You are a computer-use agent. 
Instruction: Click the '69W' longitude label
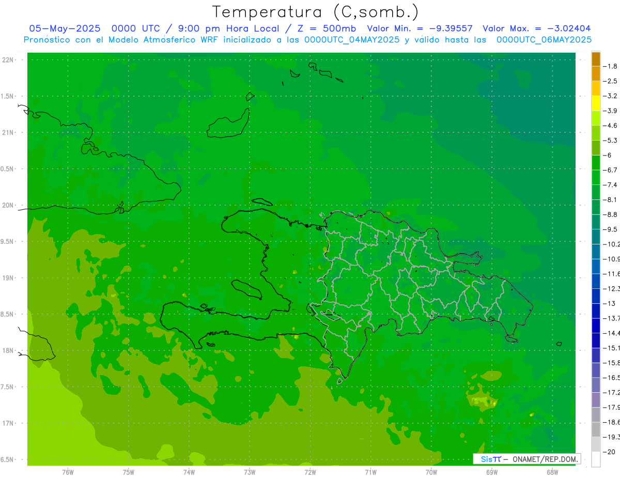pos(492,472)
